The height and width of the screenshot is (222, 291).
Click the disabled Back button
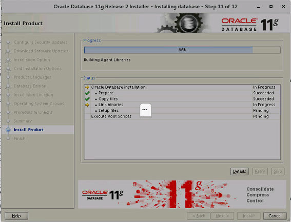click(x=199, y=216)
